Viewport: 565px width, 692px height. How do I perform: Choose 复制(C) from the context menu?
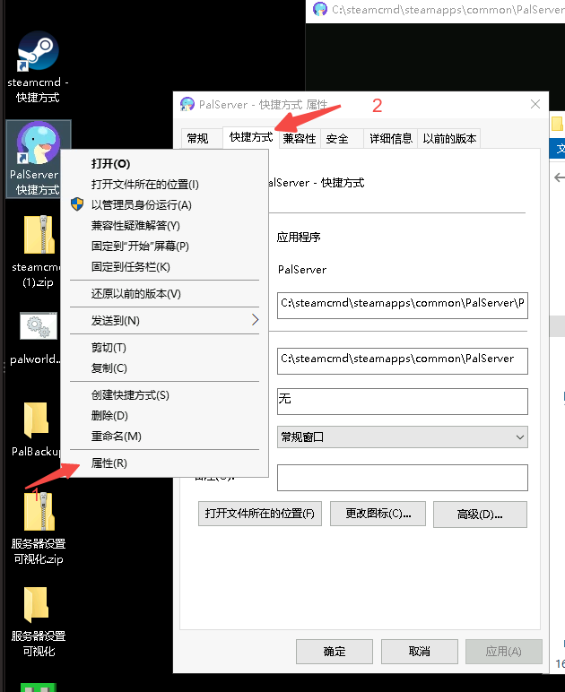pos(164,368)
